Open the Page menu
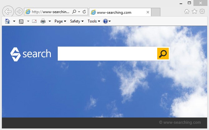This screenshot has width=209, height=130. tap(60, 21)
